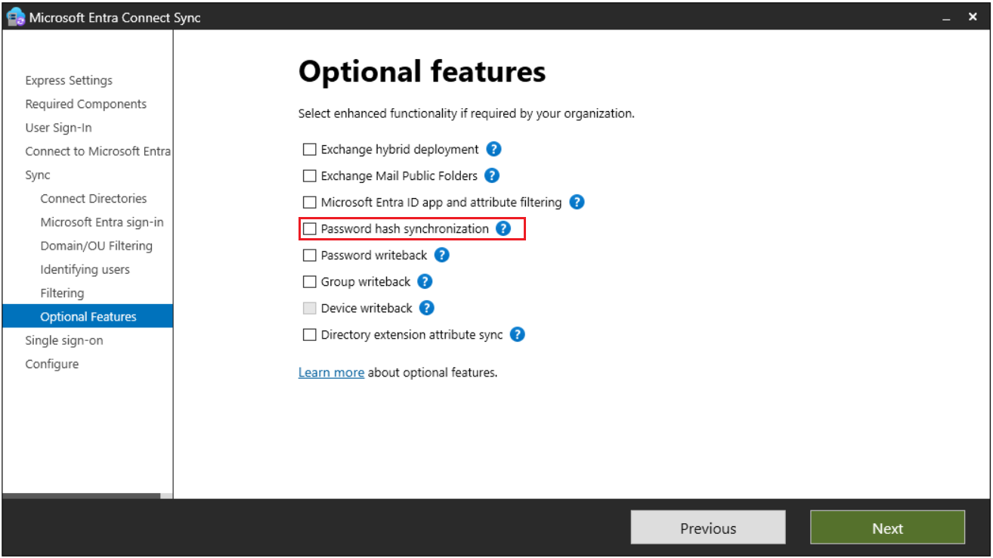View help about Password writeback
The width and height of the screenshot is (993, 558).
point(441,255)
